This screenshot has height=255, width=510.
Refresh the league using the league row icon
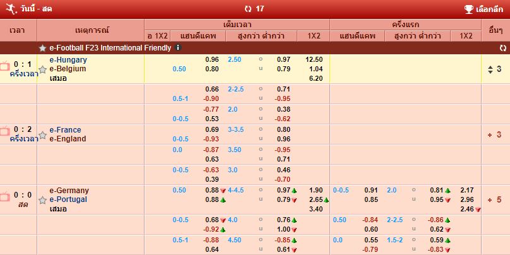[x=502, y=47]
